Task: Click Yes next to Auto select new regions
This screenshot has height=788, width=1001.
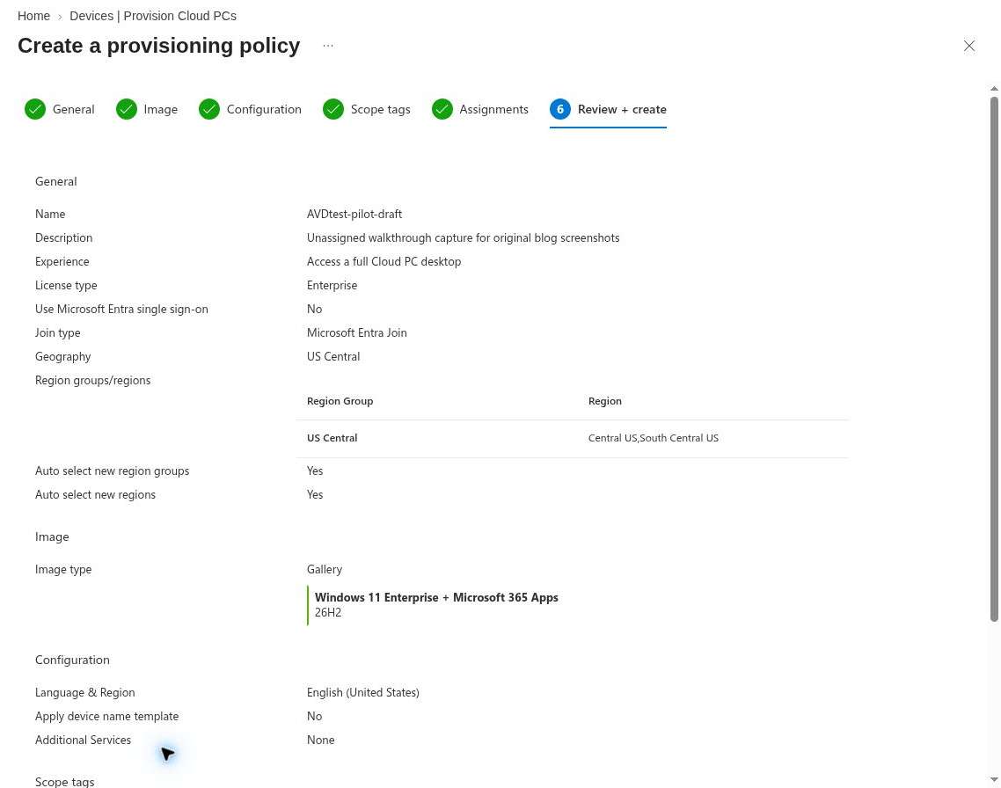Action: tap(315, 494)
